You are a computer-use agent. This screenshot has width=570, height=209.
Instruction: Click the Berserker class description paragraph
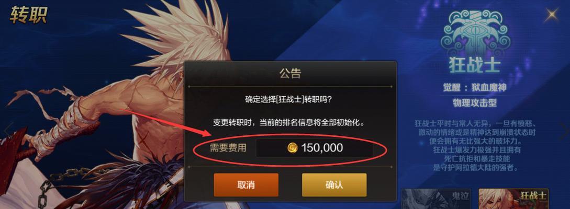(x=474, y=145)
